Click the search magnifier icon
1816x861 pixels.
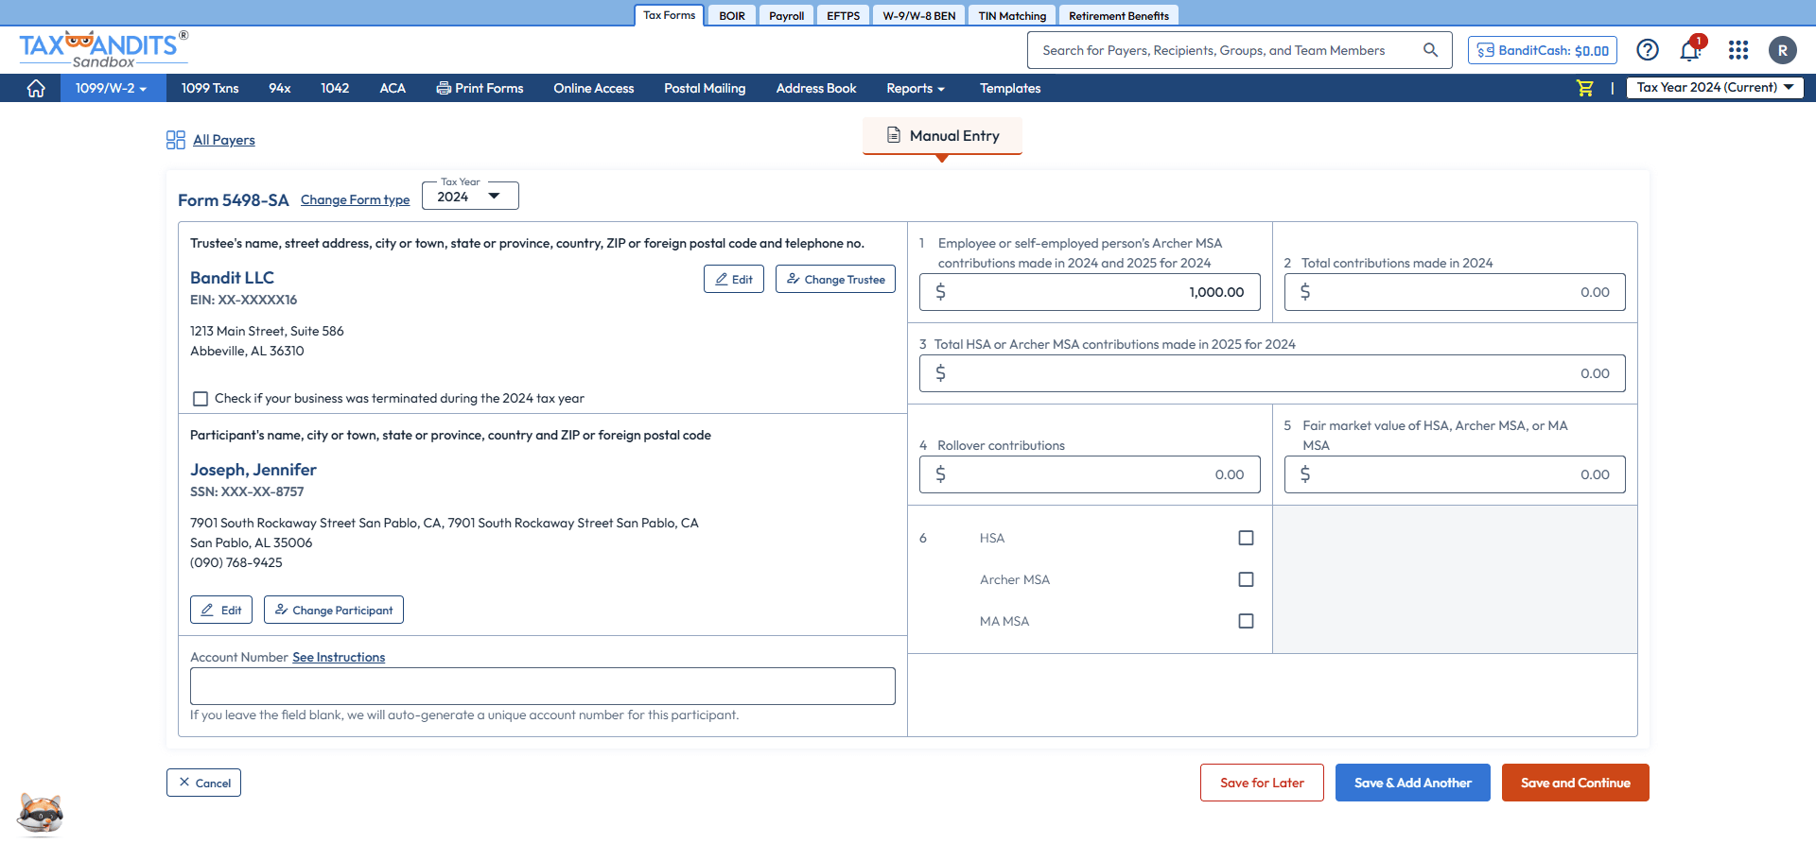[1430, 50]
